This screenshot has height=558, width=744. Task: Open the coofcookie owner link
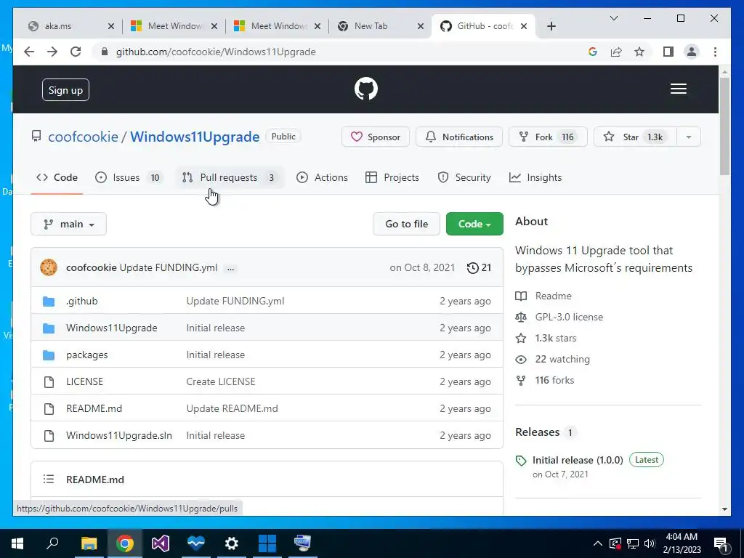(x=83, y=137)
